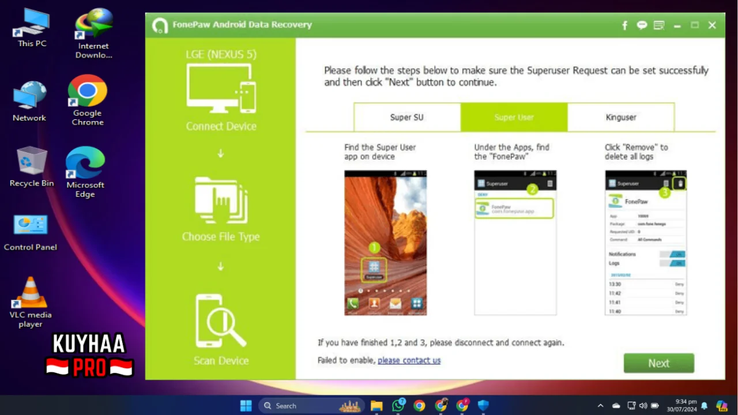Show hidden system tray icons
Screen dimensions: 738x415
click(600, 406)
